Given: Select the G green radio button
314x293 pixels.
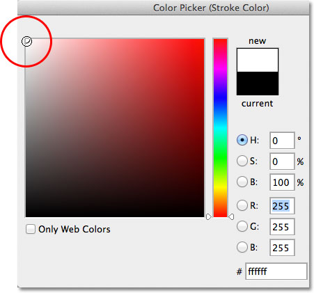Looking at the screenshot, I should coord(242,226).
